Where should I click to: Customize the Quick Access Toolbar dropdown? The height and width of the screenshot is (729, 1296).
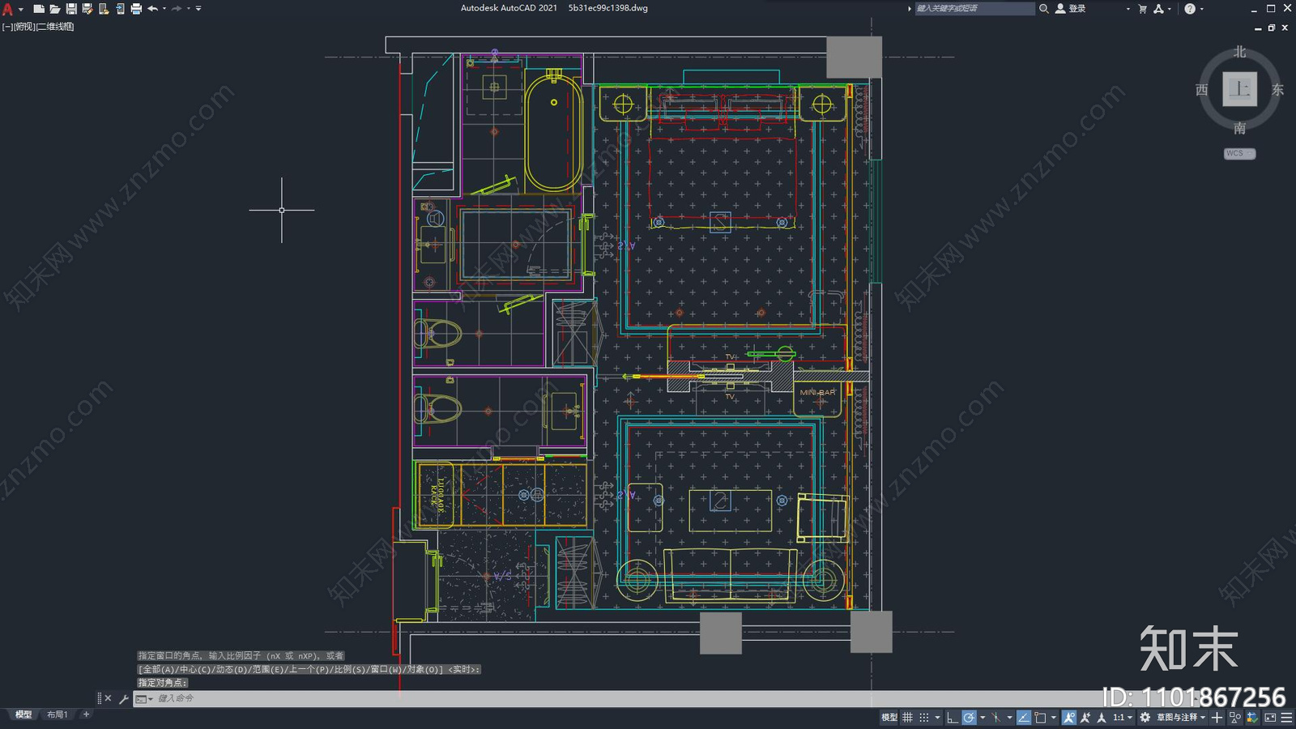click(198, 8)
